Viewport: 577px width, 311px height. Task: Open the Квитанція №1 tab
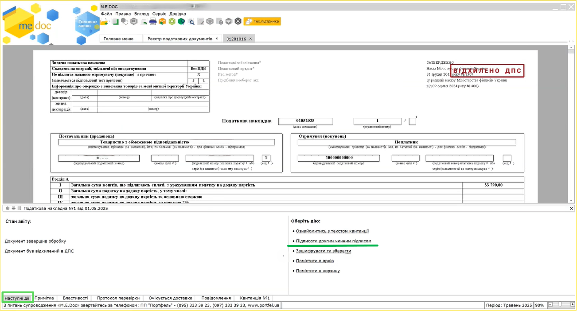click(255, 298)
